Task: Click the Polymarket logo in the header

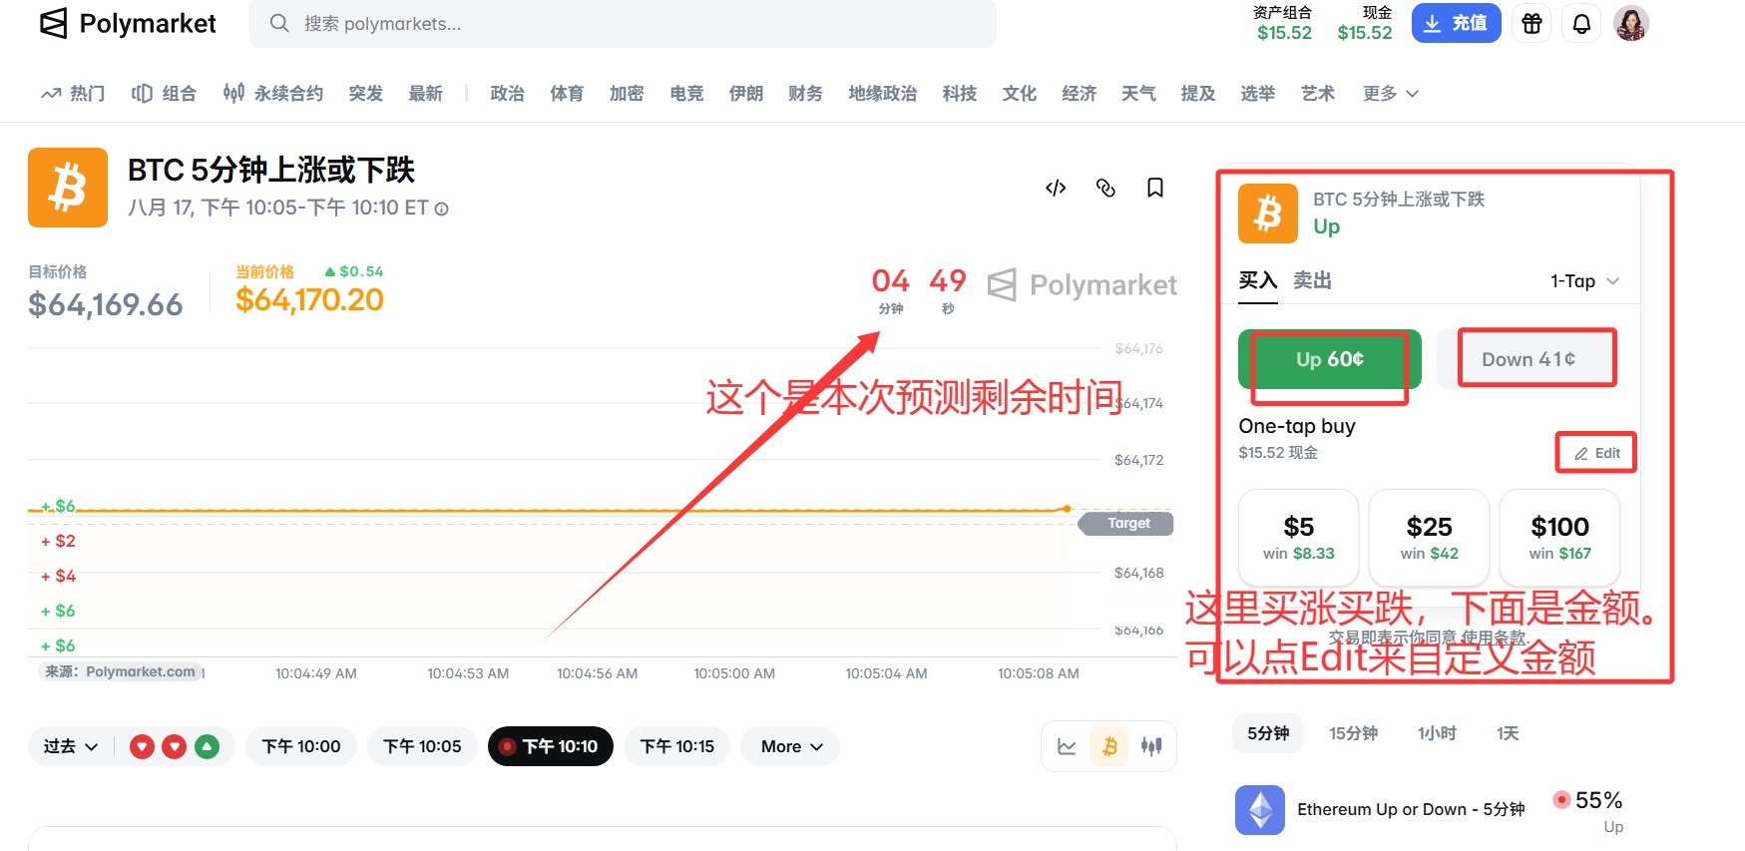Action: click(x=128, y=24)
